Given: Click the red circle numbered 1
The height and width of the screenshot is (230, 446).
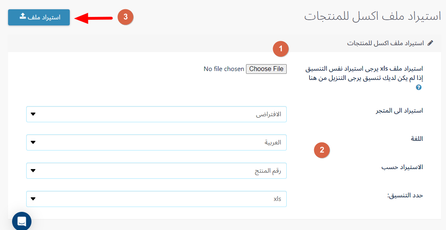Looking at the screenshot, I should 280,49.
